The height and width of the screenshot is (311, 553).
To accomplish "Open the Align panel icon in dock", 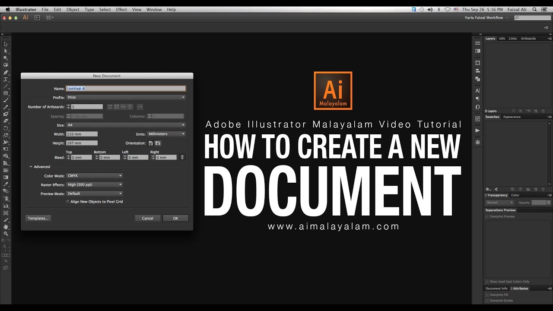I will pos(477,71).
